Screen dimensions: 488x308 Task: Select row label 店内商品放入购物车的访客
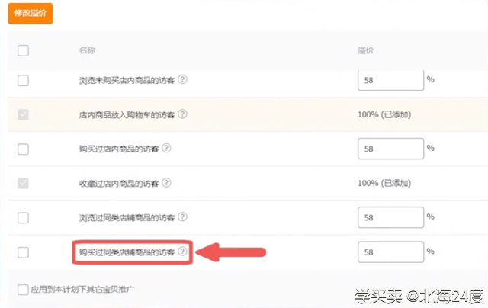coord(127,115)
